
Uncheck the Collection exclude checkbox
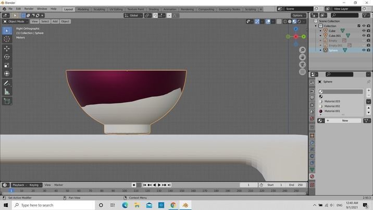click(359, 26)
